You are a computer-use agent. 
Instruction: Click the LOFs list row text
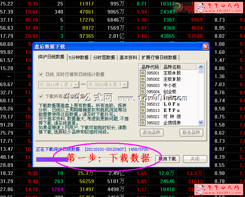pos(172,104)
